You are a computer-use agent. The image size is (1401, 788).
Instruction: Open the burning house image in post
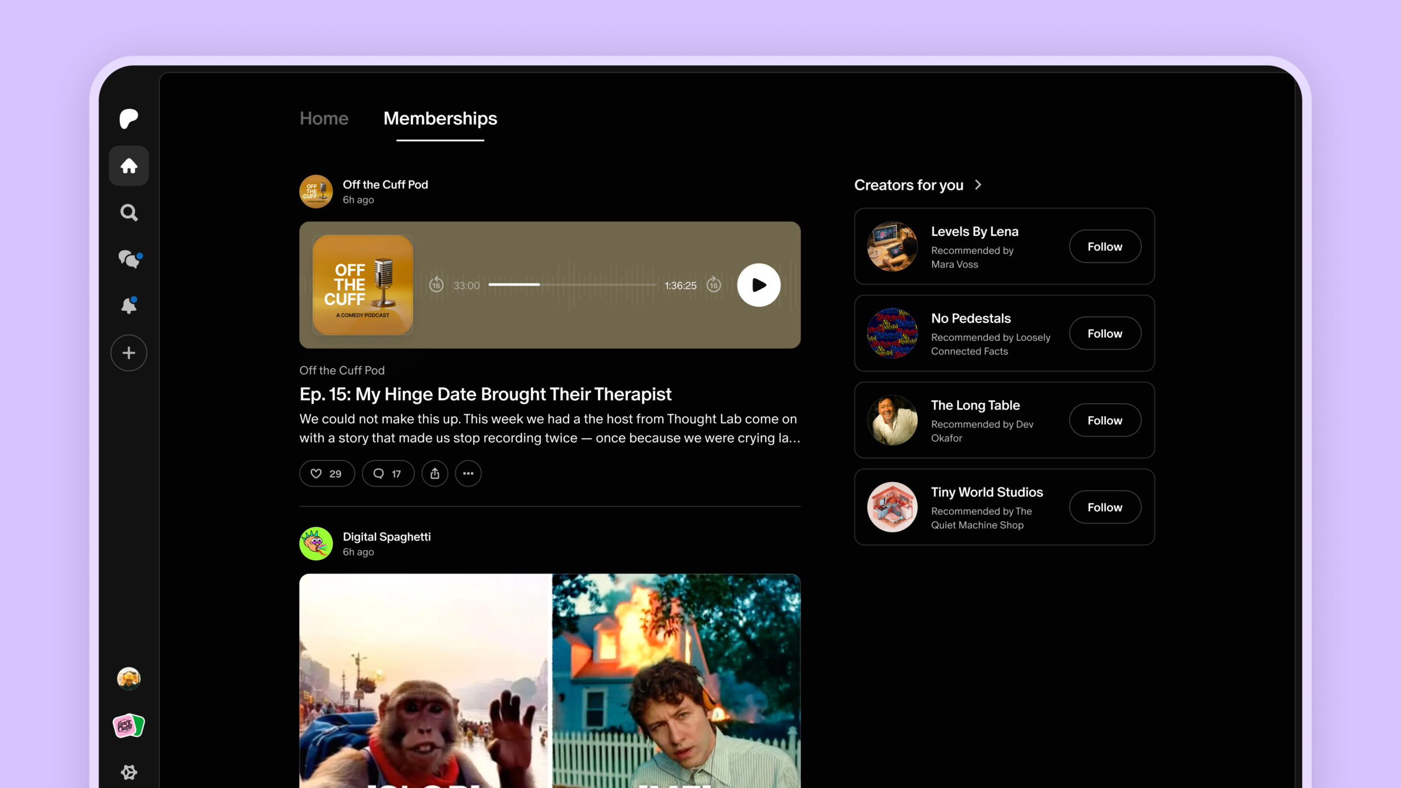pos(676,681)
